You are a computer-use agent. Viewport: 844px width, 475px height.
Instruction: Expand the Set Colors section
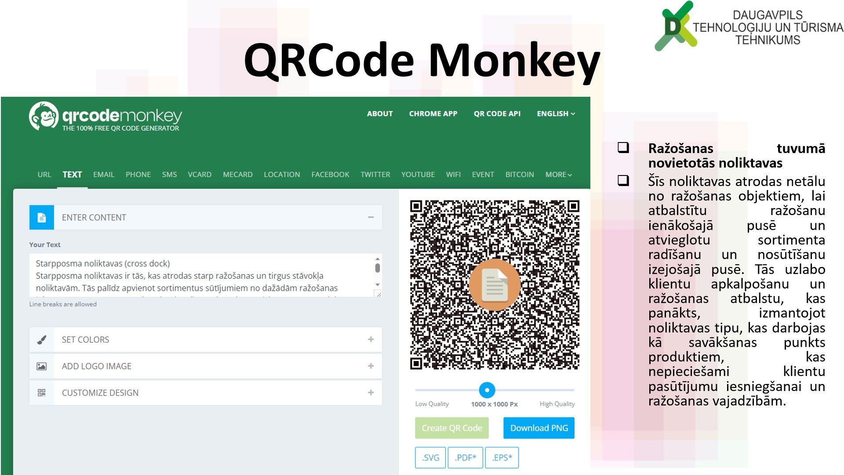click(x=371, y=340)
